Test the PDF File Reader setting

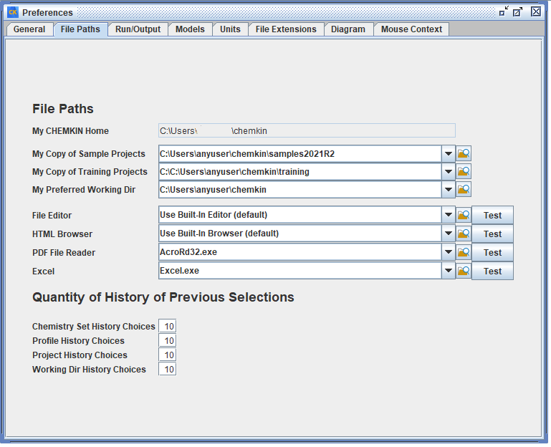pyautogui.click(x=492, y=252)
